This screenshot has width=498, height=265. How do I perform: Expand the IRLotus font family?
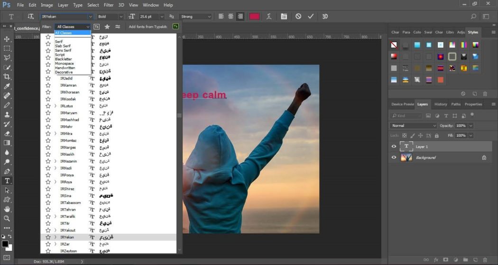[55, 106]
